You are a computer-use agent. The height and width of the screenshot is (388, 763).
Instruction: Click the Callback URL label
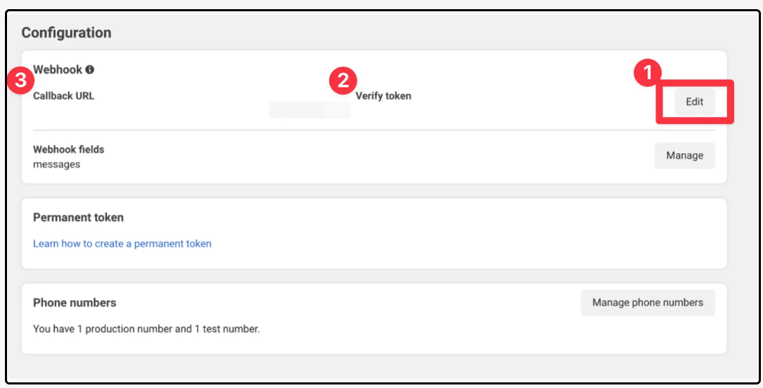[63, 96]
